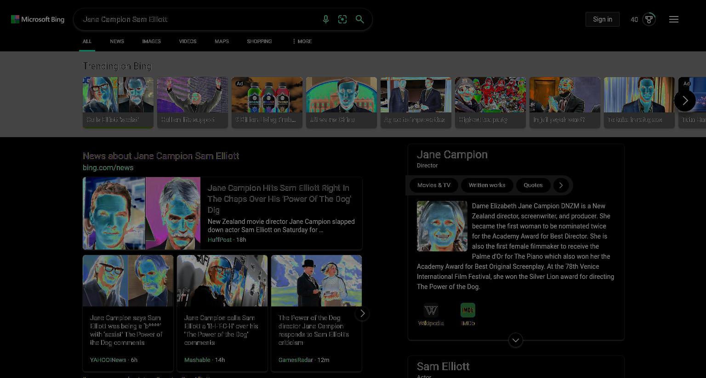
Task: Open 'News about Jane Campion Sam Elliott' heading
Action: tap(161, 156)
